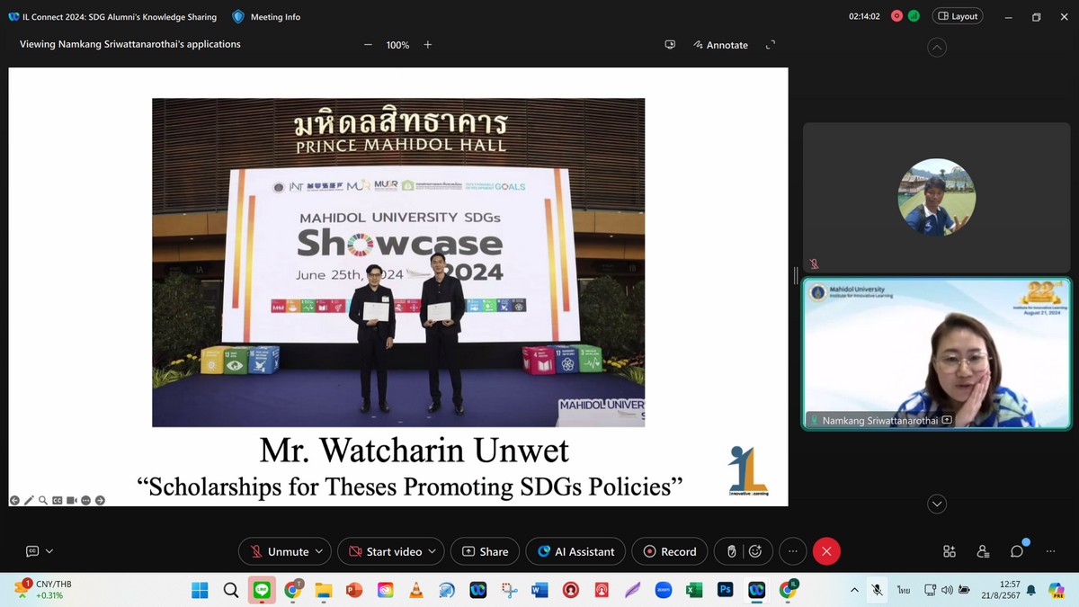Open the Meeting Info menu

[x=266, y=17]
